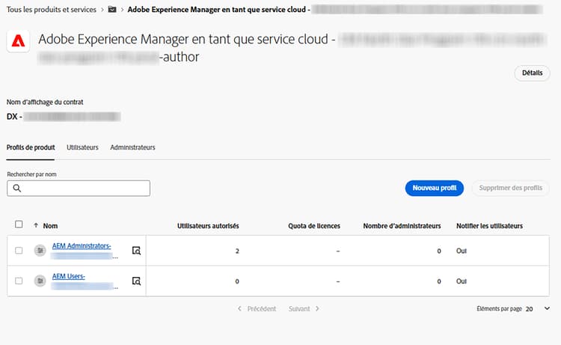The width and height of the screenshot is (561, 345).
Task: Click the Suivant pagination button
Action: click(x=304, y=308)
